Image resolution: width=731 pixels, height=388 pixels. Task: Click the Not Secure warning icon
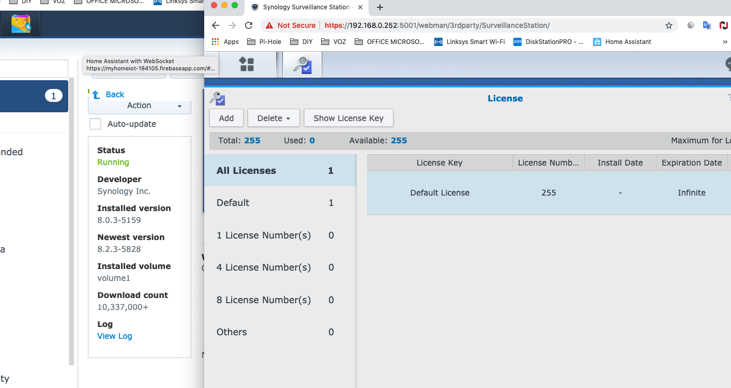coord(269,25)
